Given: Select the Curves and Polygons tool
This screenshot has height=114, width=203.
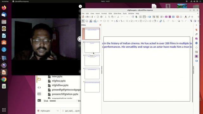Looking at the screenshot, I should (x=117, y=21).
